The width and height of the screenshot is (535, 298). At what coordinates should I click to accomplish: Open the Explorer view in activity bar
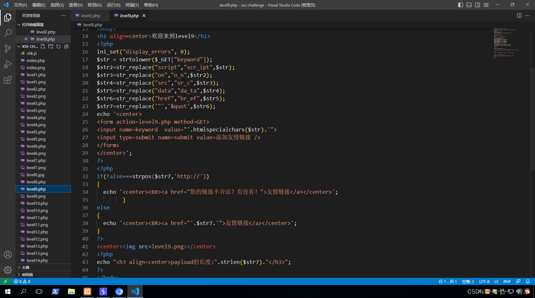[x=8, y=18]
